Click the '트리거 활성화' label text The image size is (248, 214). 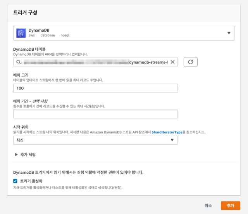[x=31, y=181]
